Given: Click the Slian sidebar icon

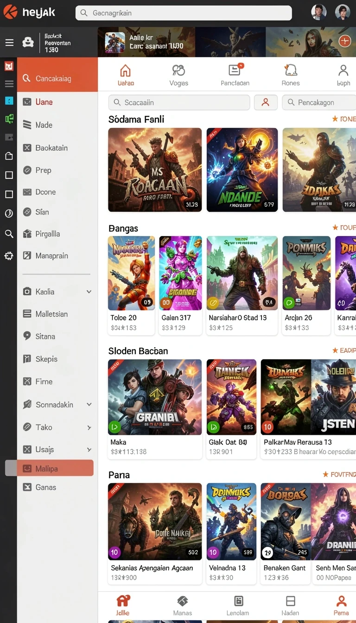Looking at the screenshot, I should (x=27, y=212).
